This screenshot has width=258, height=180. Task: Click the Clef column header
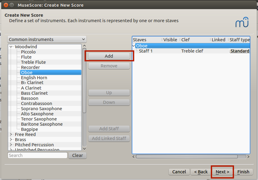pos(186,40)
